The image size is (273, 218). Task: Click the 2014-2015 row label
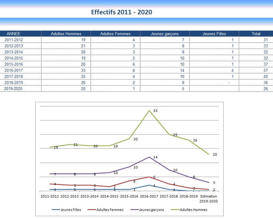(x=13, y=58)
